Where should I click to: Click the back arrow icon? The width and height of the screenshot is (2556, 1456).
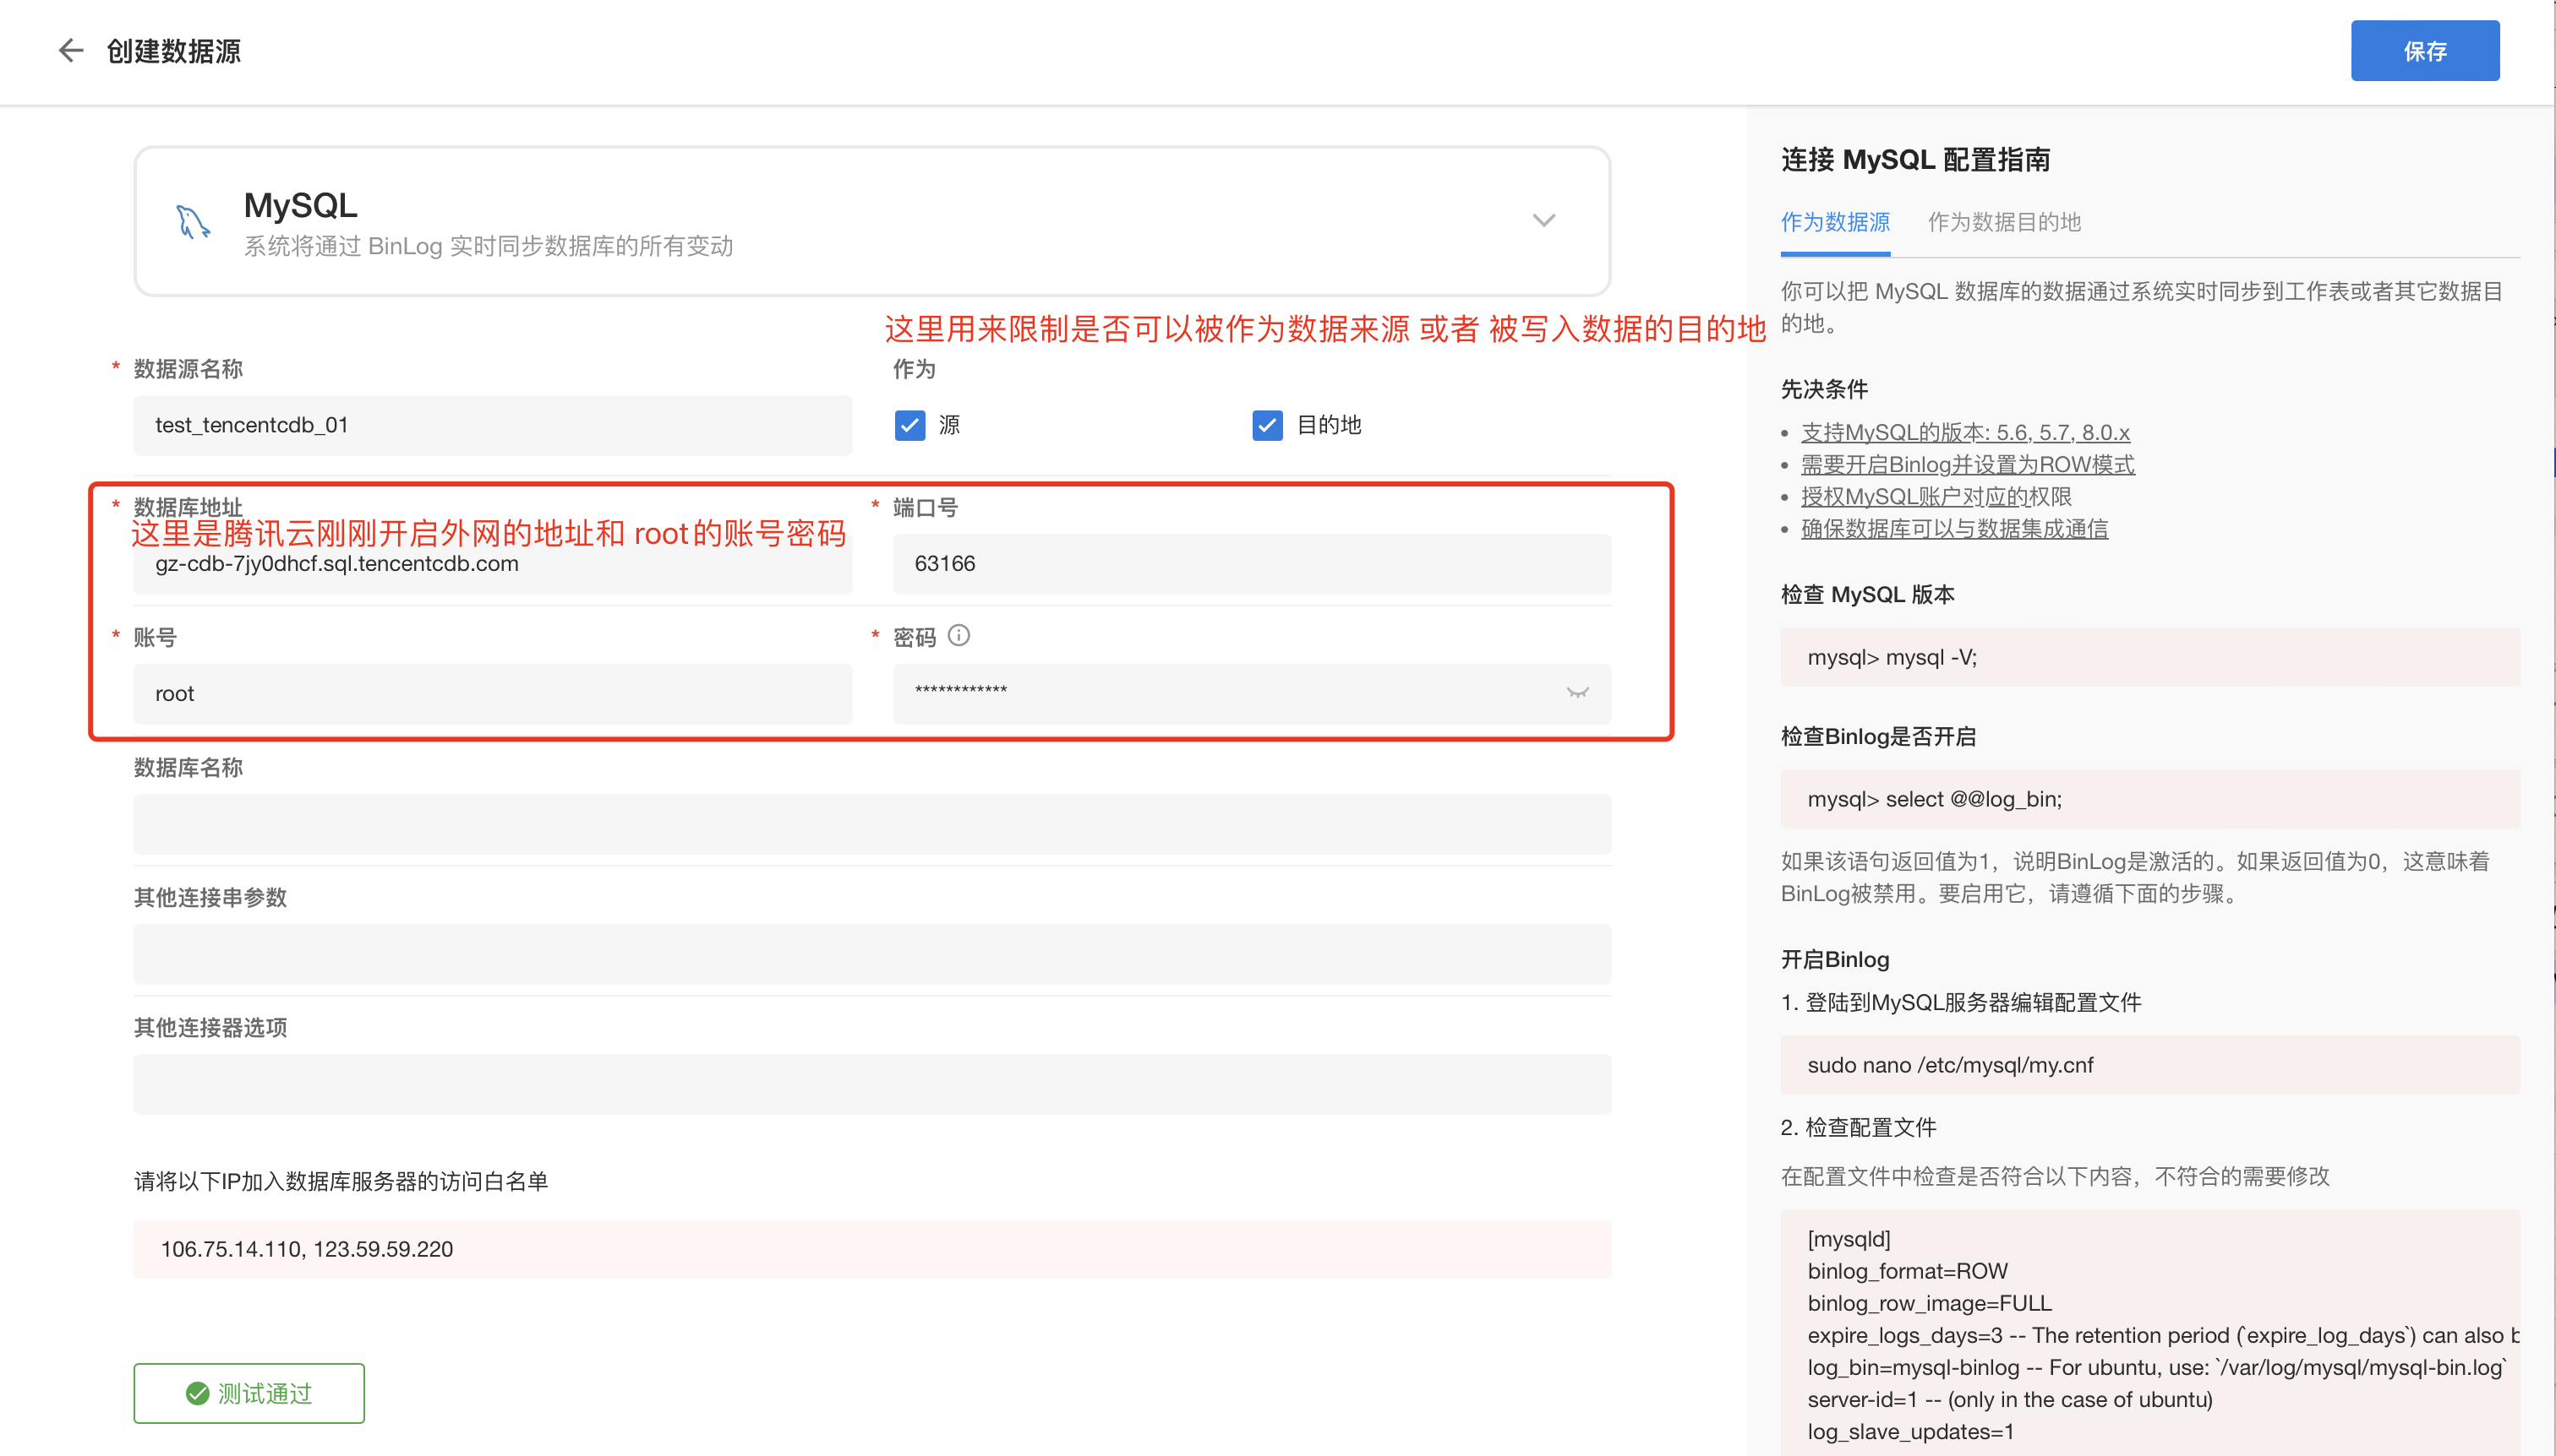pyautogui.click(x=70, y=50)
